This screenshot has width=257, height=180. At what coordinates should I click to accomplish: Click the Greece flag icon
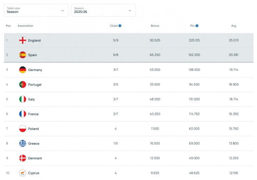tap(22, 143)
